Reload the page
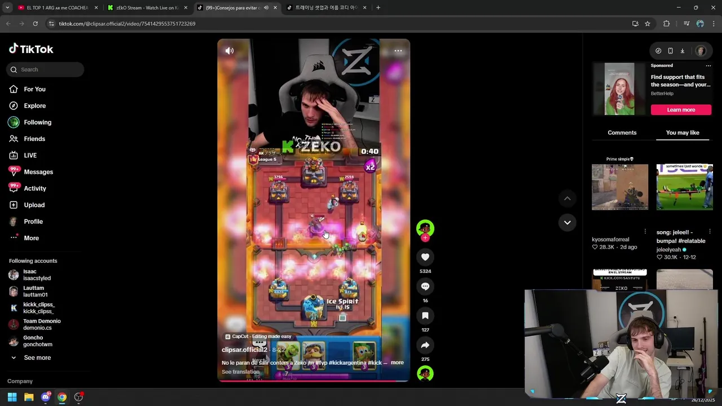This screenshot has height=406, width=722. (35, 24)
